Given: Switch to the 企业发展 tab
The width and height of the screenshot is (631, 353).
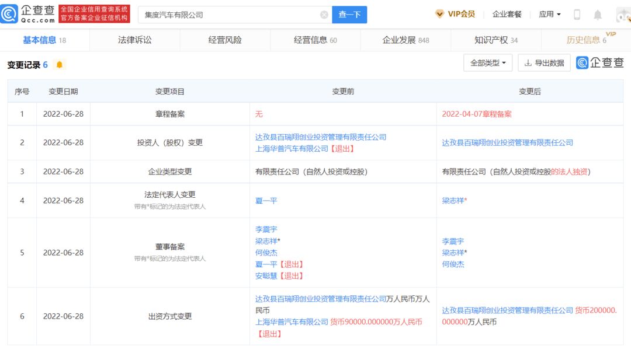Looking at the screenshot, I should click(405, 40).
